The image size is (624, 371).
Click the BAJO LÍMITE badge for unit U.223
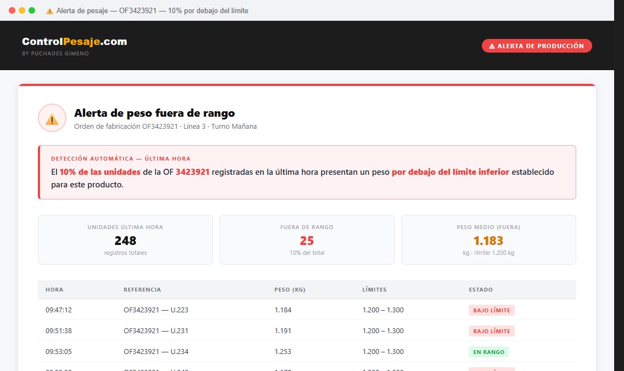click(x=491, y=310)
